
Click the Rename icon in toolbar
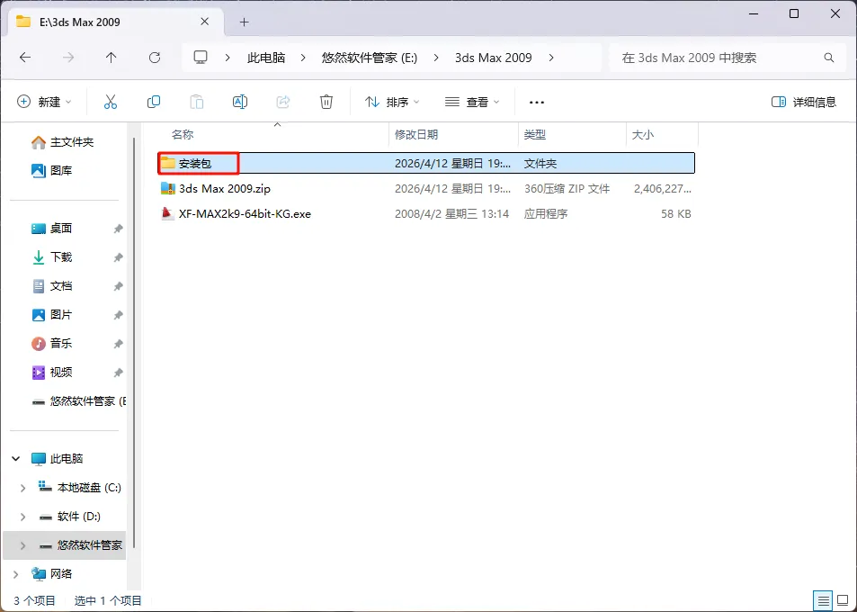pyautogui.click(x=240, y=102)
